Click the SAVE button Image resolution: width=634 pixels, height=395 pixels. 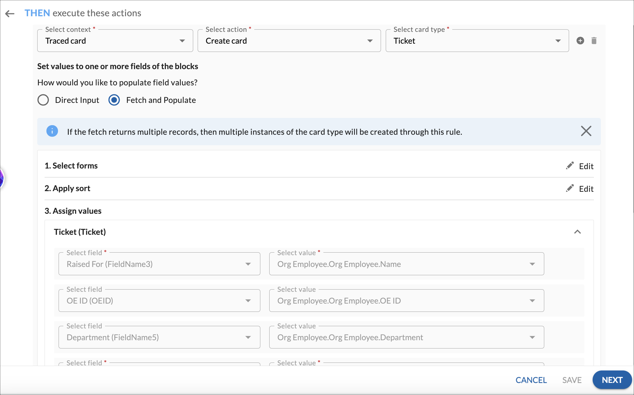(572, 380)
